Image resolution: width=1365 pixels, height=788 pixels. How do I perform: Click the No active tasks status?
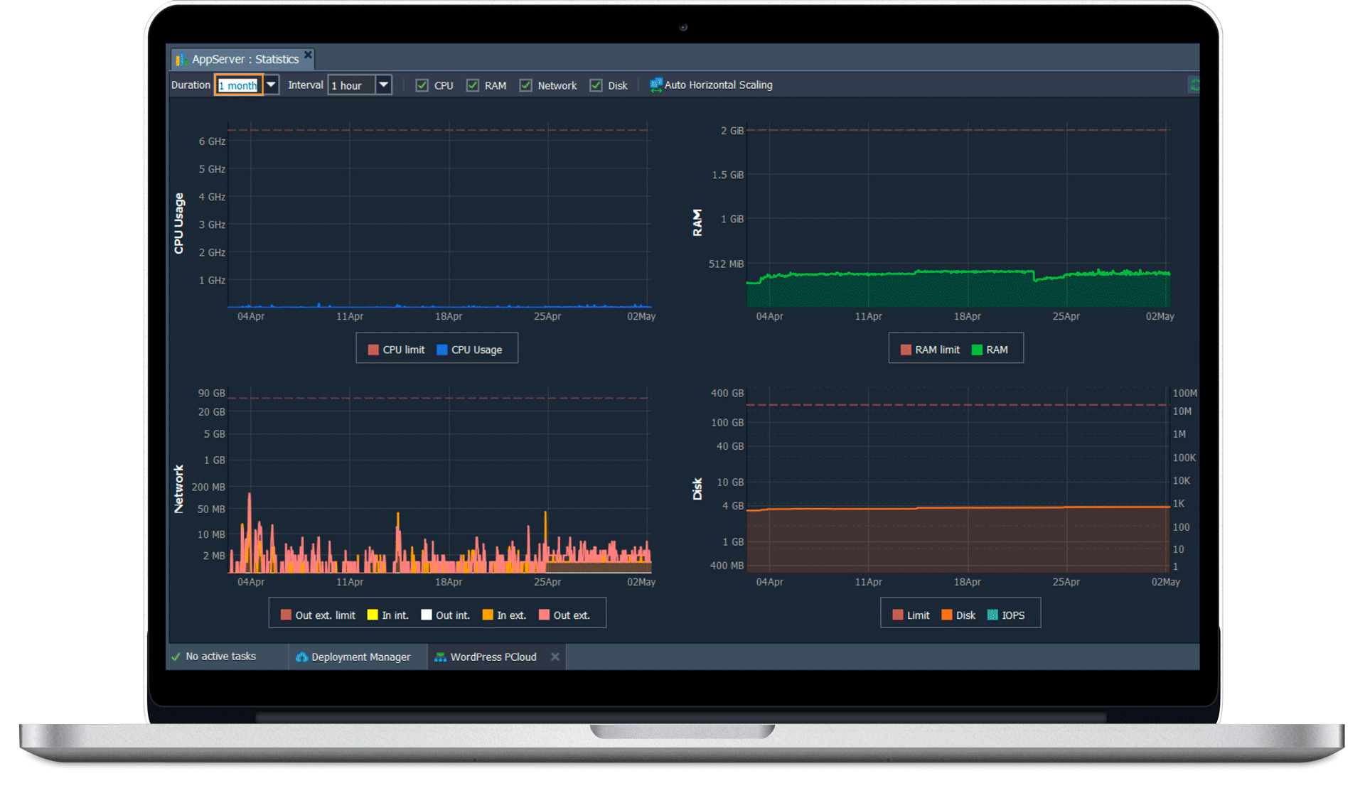pyautogui.click(x=220, y=657)
